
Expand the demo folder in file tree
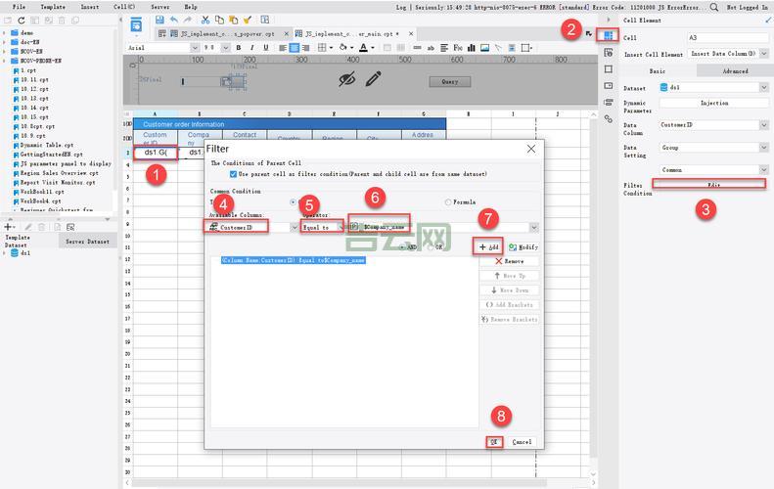(x=4, y=32)
